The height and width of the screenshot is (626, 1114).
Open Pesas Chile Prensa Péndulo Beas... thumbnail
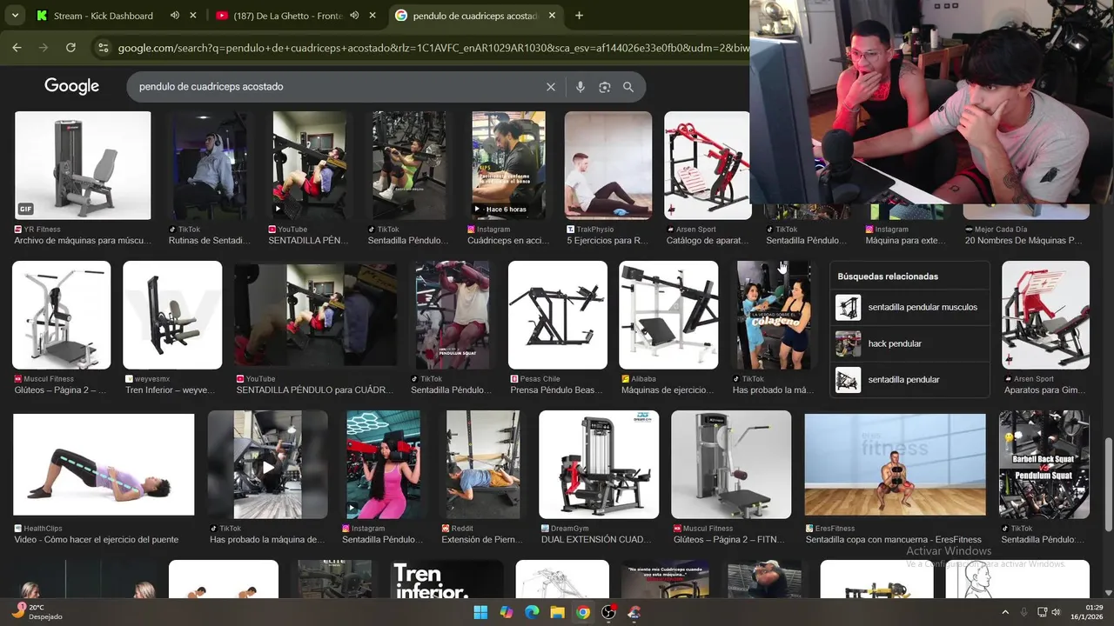pyautogui.click(x=557, y=315)
